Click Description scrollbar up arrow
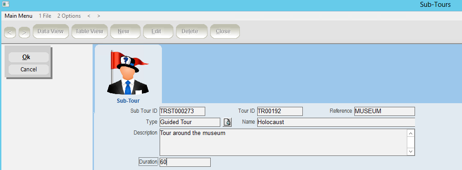Viewport: 462px width, 170px height. [411, 133]
